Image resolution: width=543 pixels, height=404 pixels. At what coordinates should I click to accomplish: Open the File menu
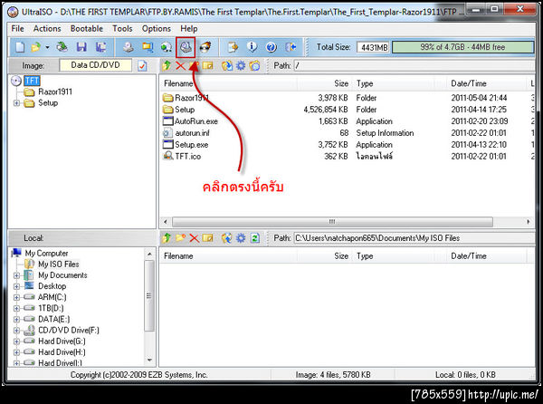18,28
